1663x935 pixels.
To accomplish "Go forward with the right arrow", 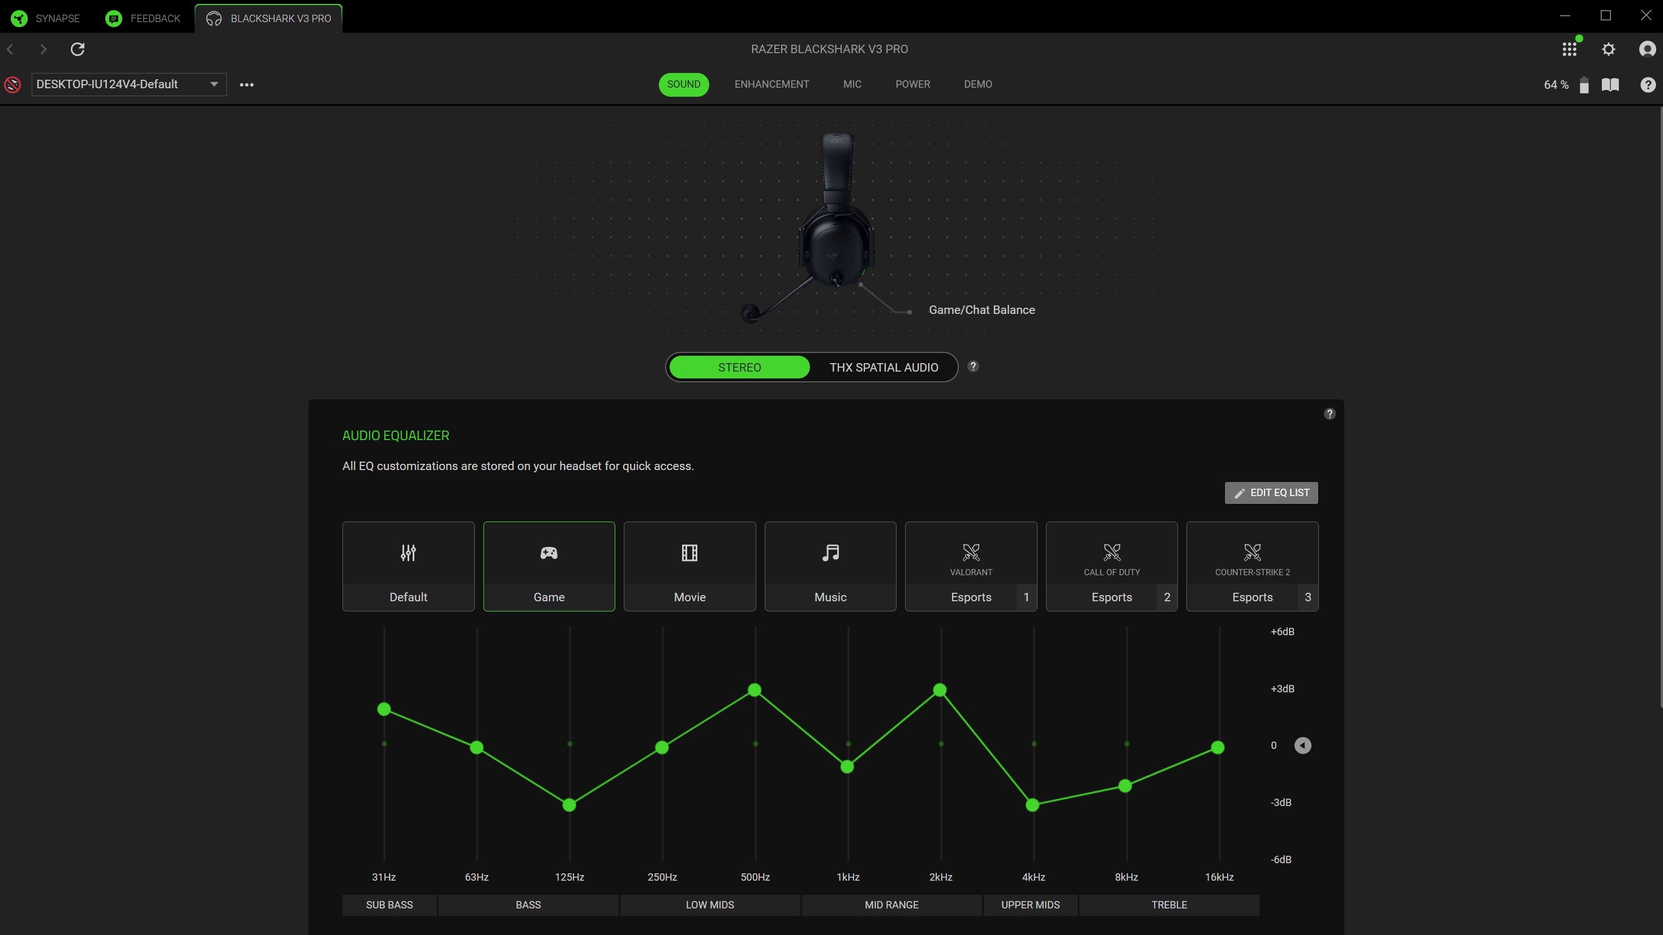I will tap(43, 49).
